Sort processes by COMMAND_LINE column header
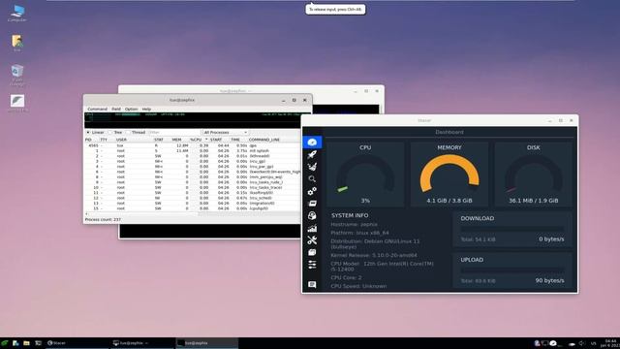 (264, 140)
